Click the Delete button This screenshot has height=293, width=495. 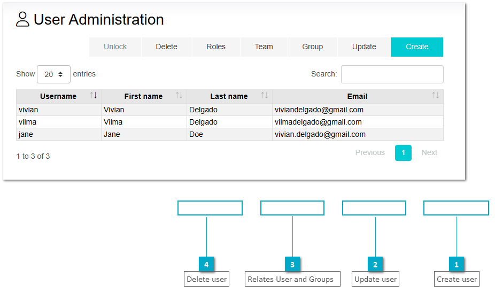[166, 47]
